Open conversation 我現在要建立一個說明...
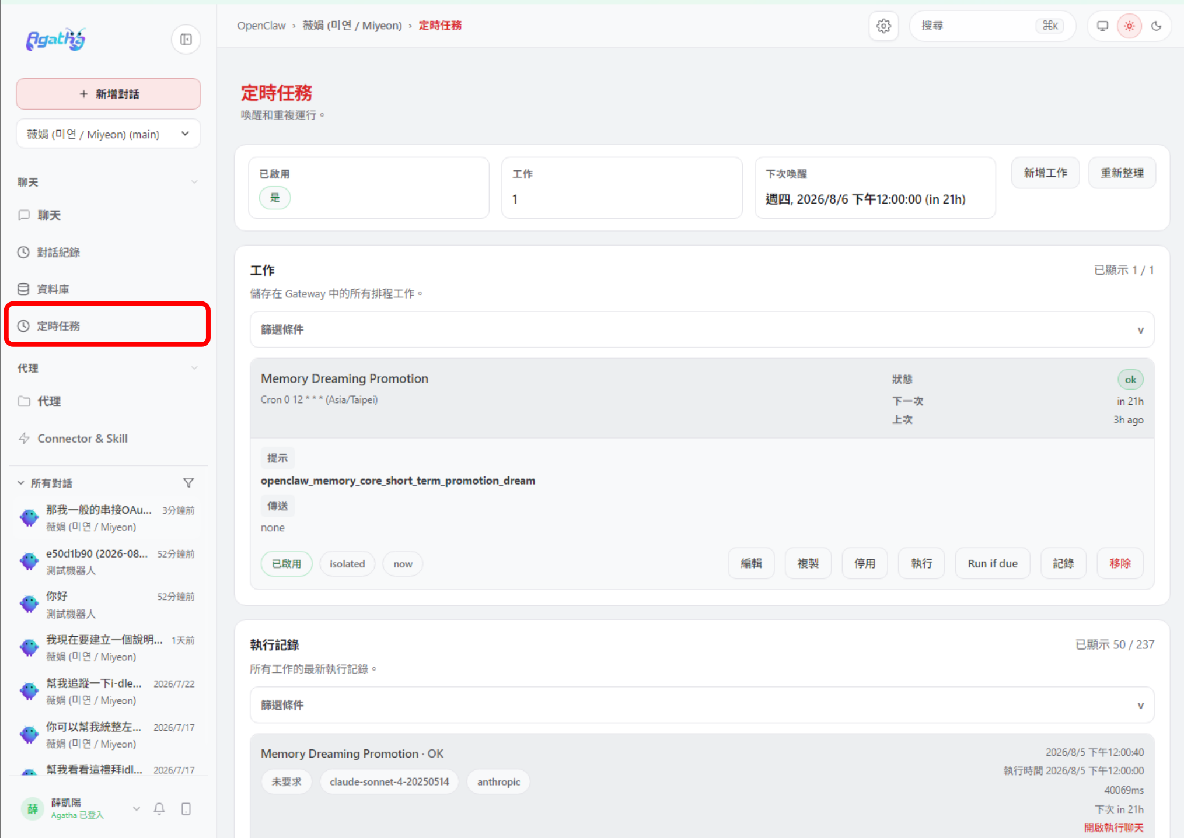 (108, 648)
